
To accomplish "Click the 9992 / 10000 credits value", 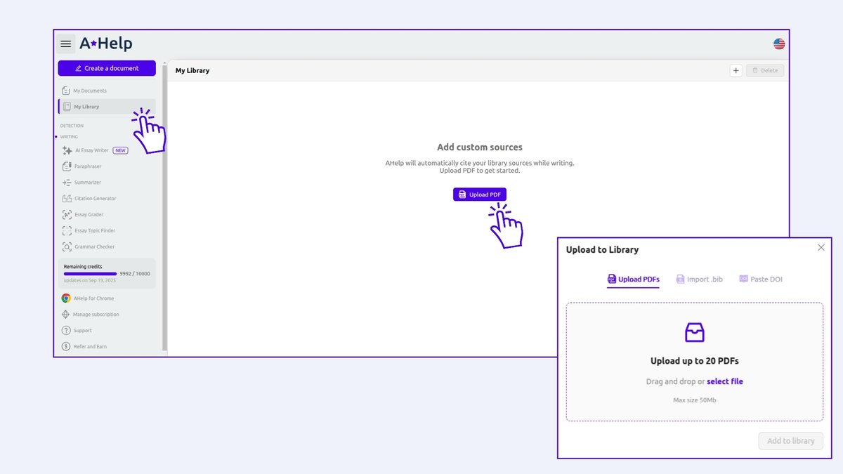I will [135, 274].
